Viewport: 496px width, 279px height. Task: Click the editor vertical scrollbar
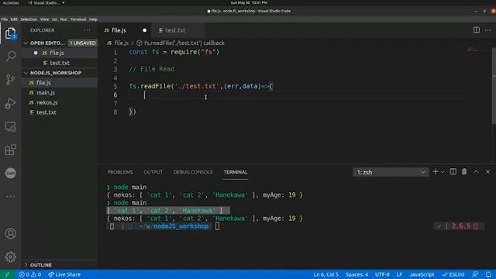click(494, 85)
